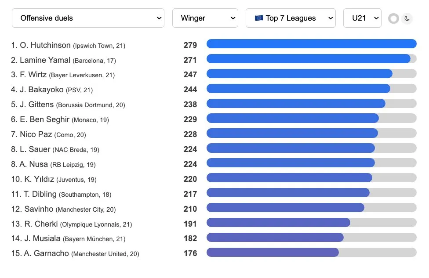Click the EU flag icon in league selector
The width and height of the screenshot is (429, 278).
[x=258, y=18]
